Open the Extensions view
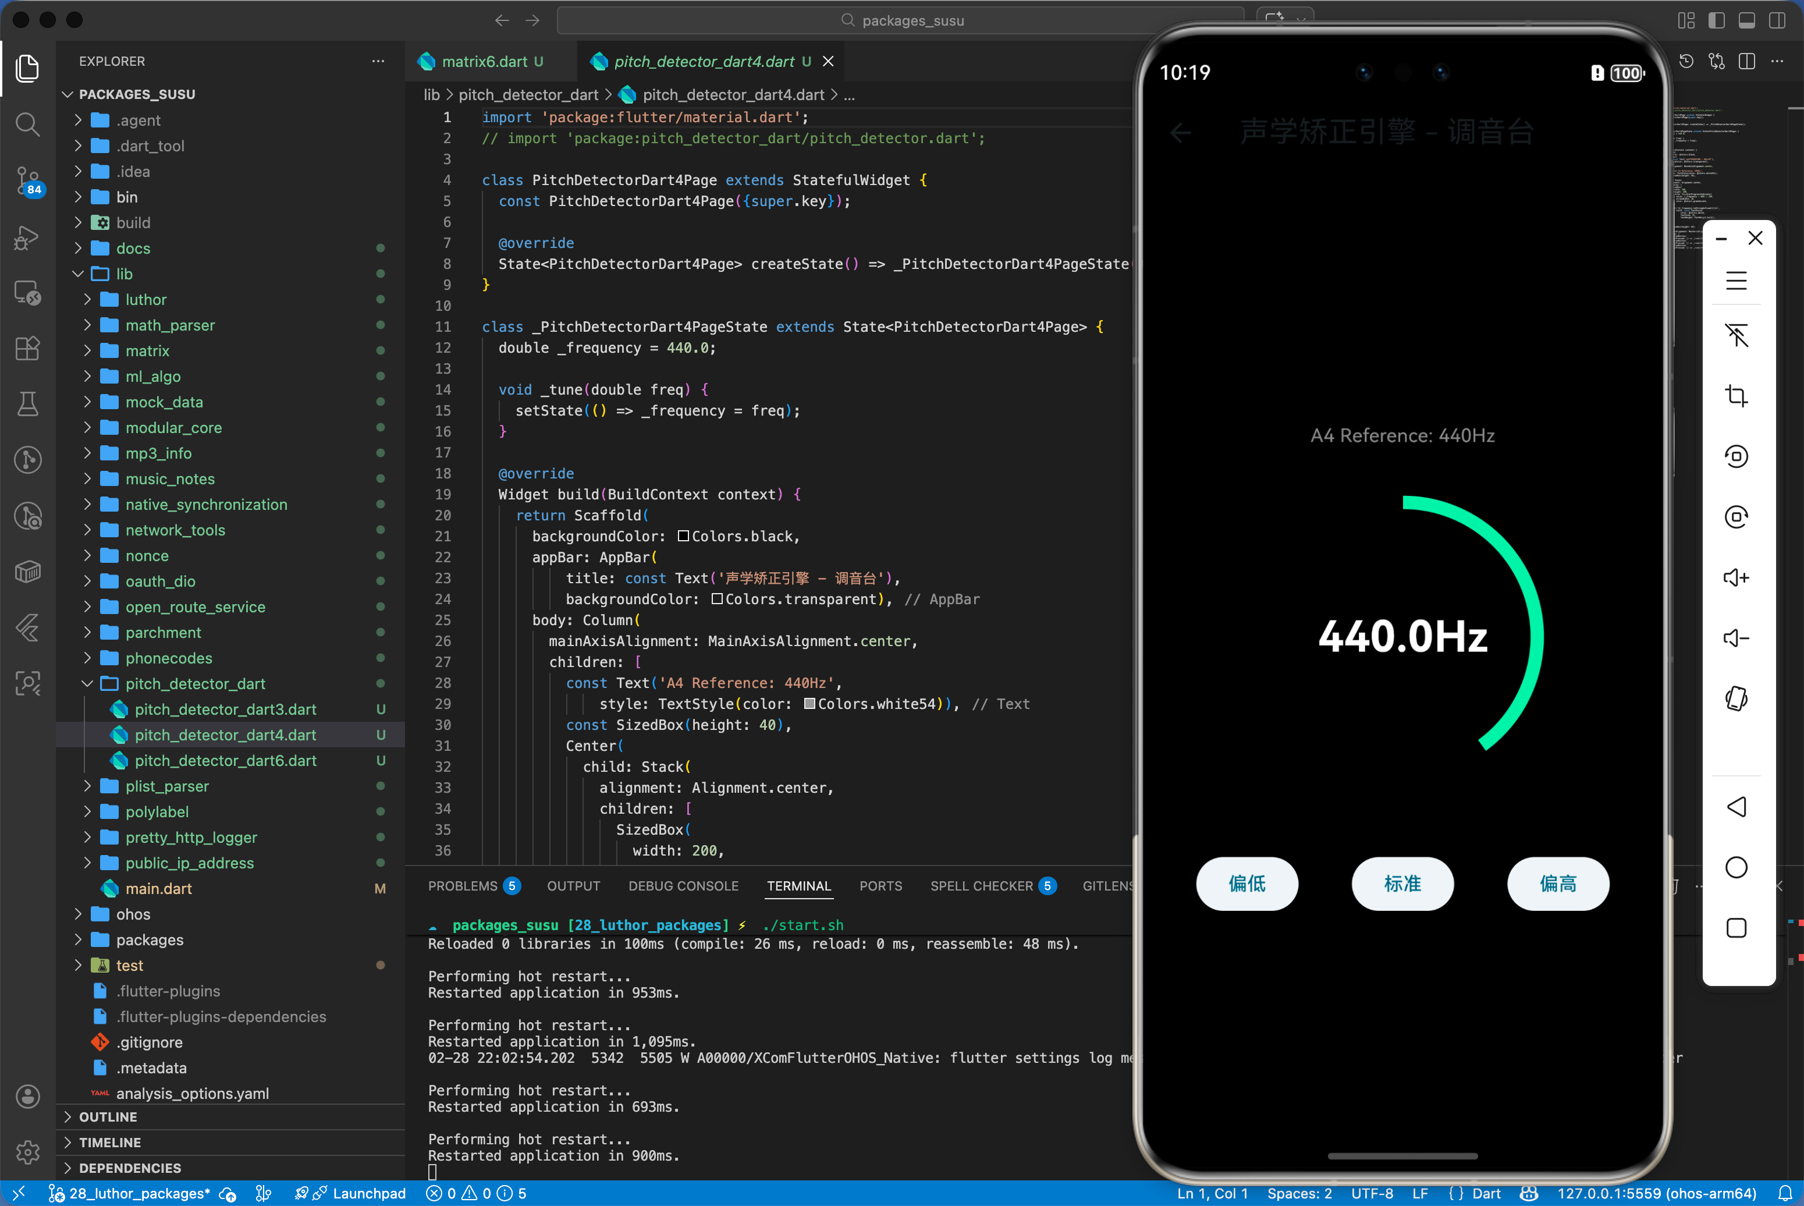Screen dimensions: 1804x1206 28,349
